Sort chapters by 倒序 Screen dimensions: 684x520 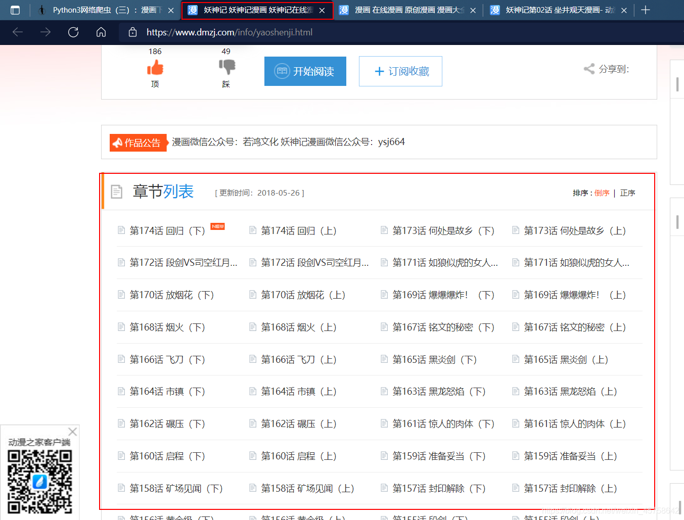602,193
